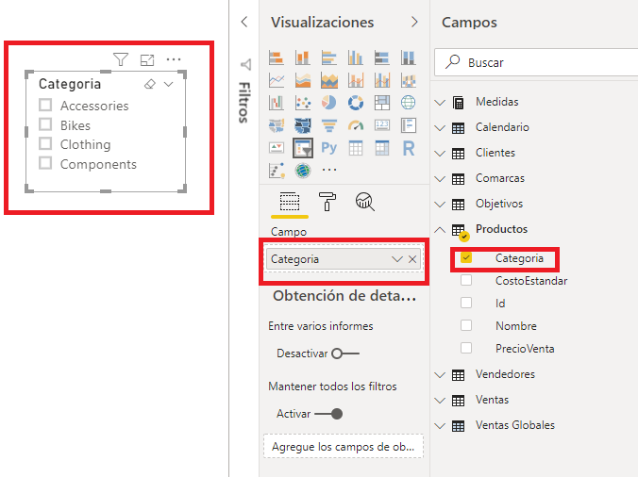The height and width of the screenshot is (477, 638).
Task: Switch to the Fields well tab
Action: point(290,202)
